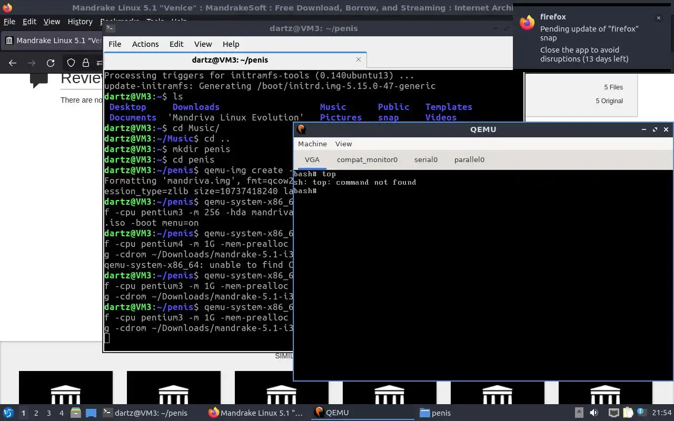Open the file manager launcher in the panel

click(75, 413)
